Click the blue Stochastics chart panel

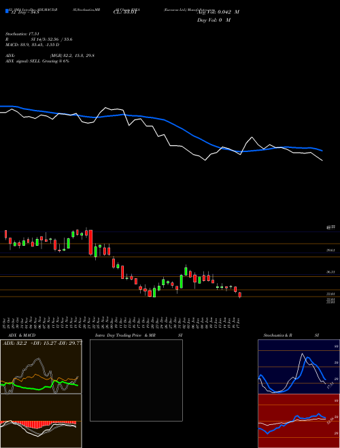[x=299, y=367]
